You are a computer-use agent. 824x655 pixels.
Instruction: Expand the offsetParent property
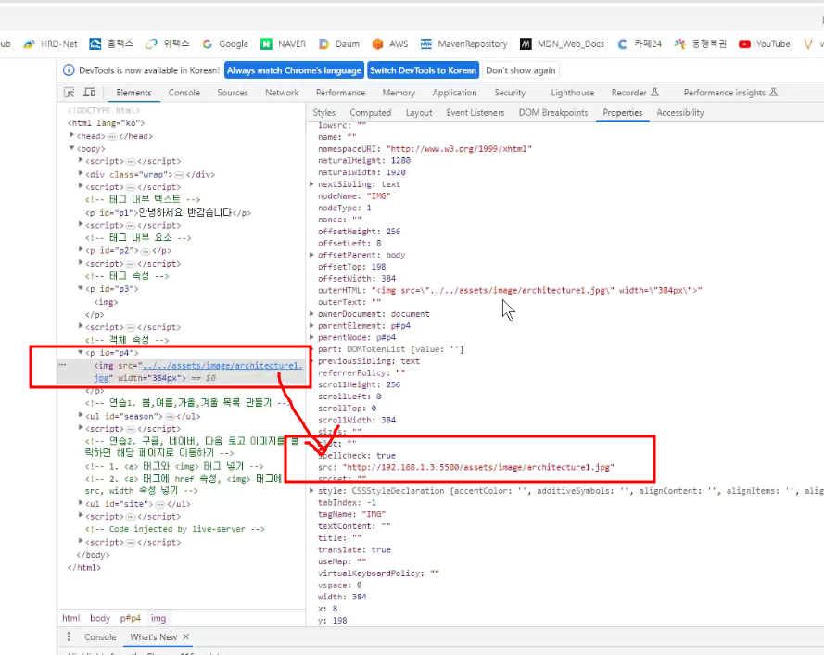[311, 255]
